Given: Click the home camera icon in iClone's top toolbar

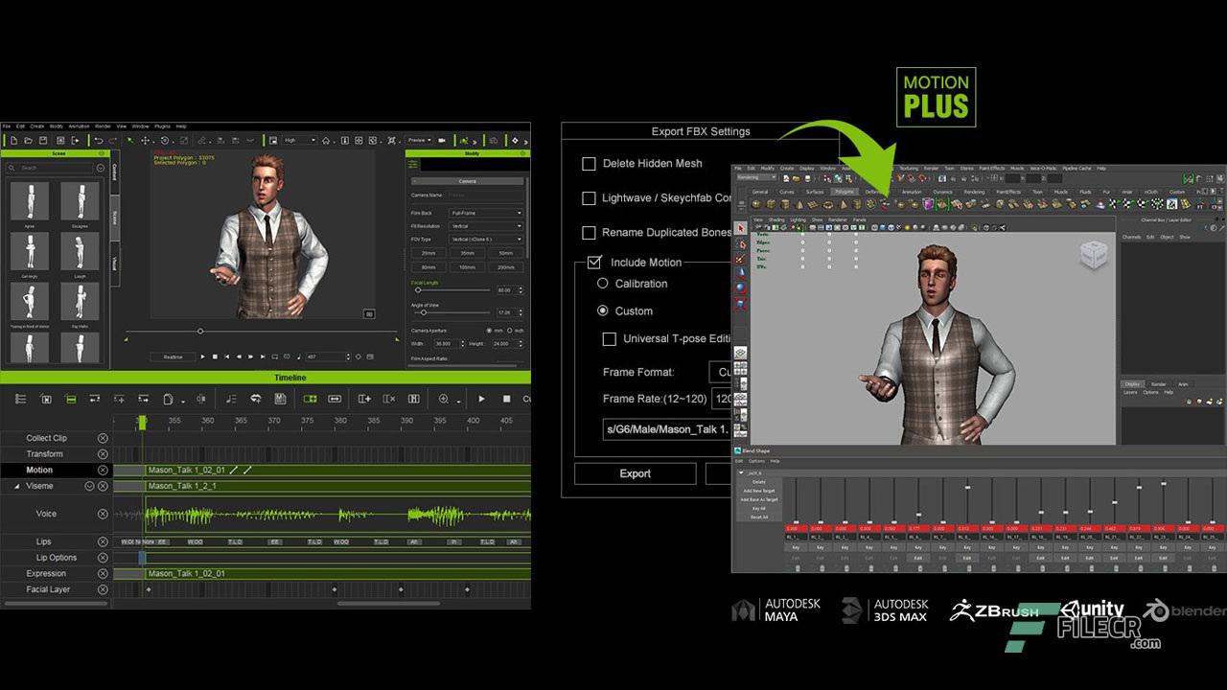Looking at the screenshot, I should click(325, 140).
